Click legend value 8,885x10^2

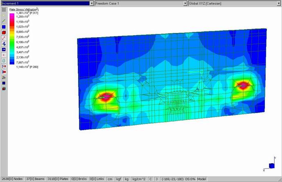(23, 31)
